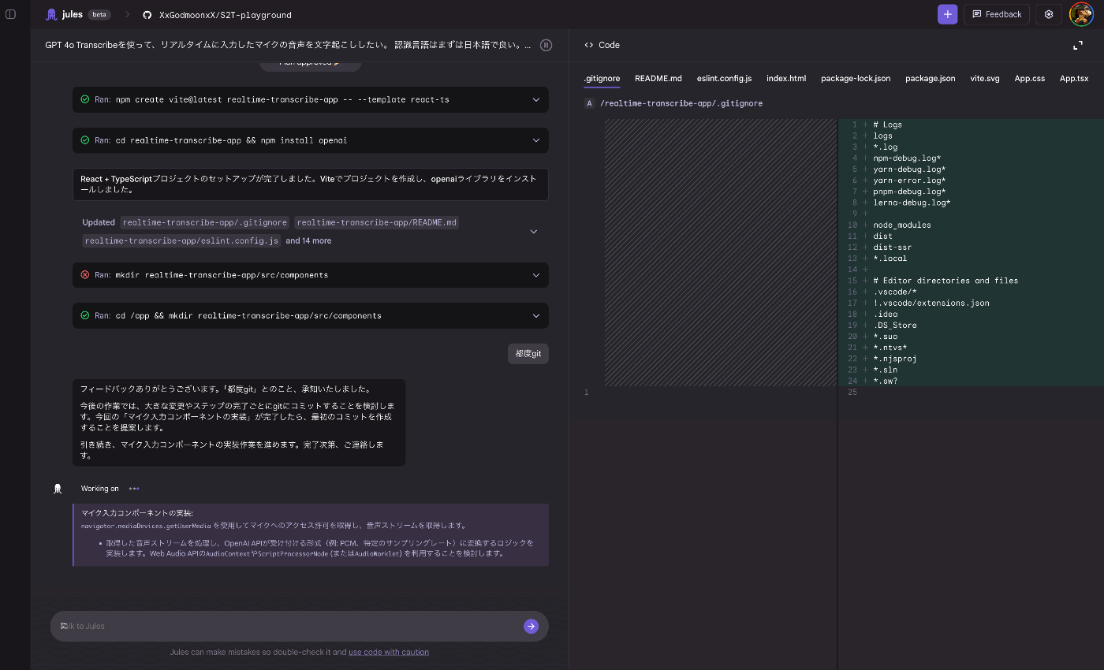Viewport: 1104px width, 670px height.
Task: Click the GitHub repository icon
Action: [147, 14]
